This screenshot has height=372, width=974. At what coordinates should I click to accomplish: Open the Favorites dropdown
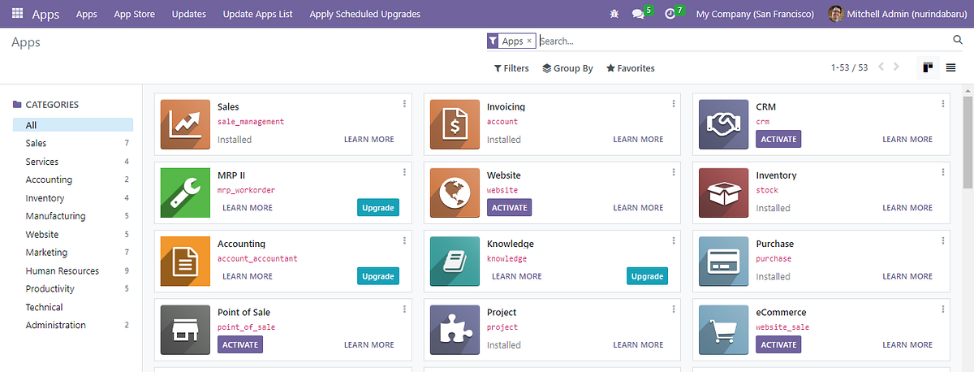pos(631,68)
